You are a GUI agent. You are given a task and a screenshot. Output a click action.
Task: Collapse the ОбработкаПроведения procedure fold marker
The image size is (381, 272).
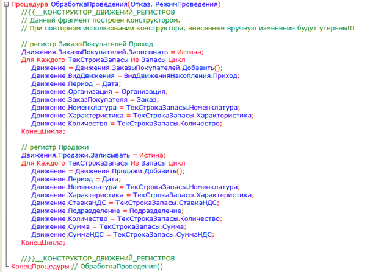(x=6, y=4)
